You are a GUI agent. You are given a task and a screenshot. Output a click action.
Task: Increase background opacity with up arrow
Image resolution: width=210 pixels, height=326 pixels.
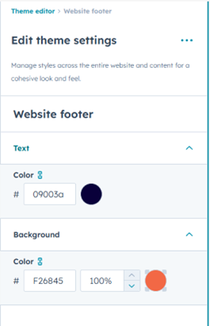point(132,275)
